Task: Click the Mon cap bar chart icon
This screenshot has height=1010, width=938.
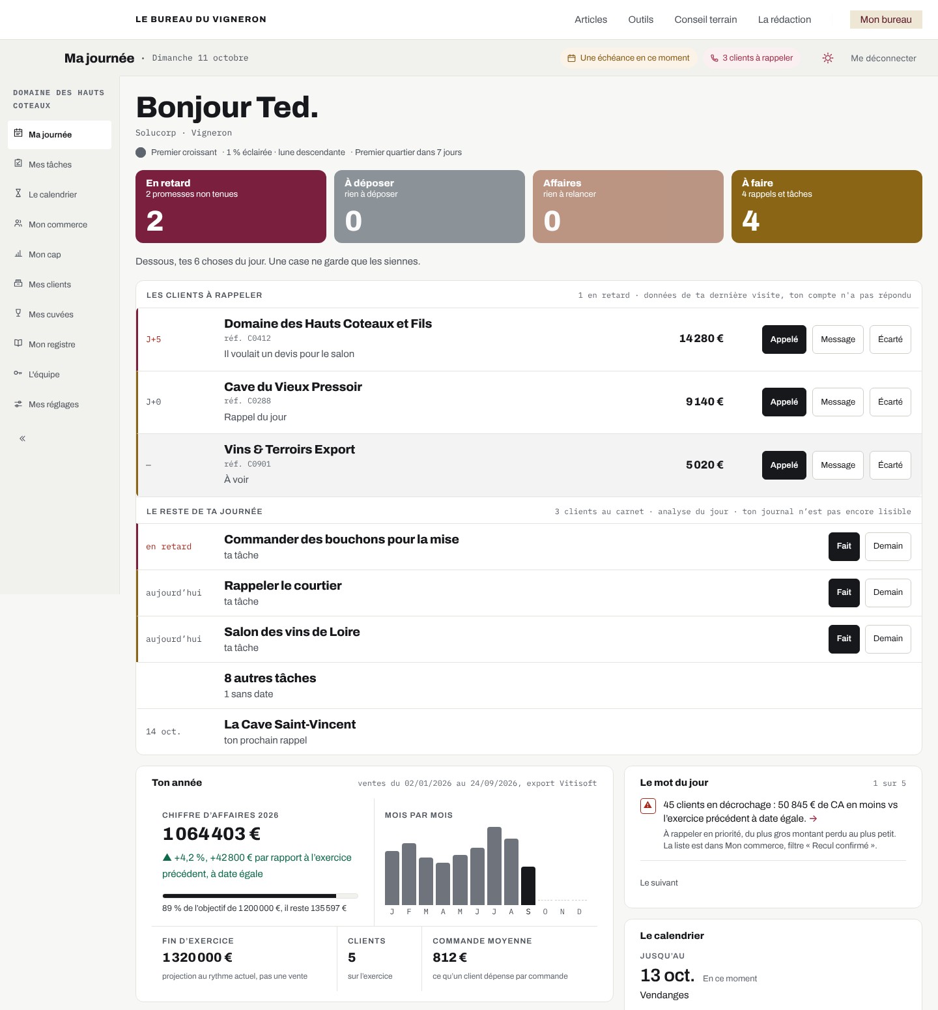Action: (18, 253)
